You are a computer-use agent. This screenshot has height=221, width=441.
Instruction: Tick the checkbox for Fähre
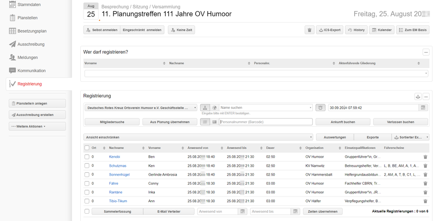[x=87, y=183]
